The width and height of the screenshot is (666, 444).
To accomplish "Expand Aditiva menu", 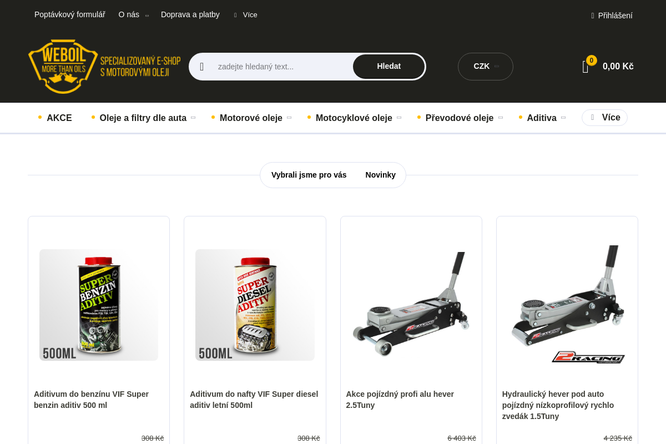I will point(542,118).
